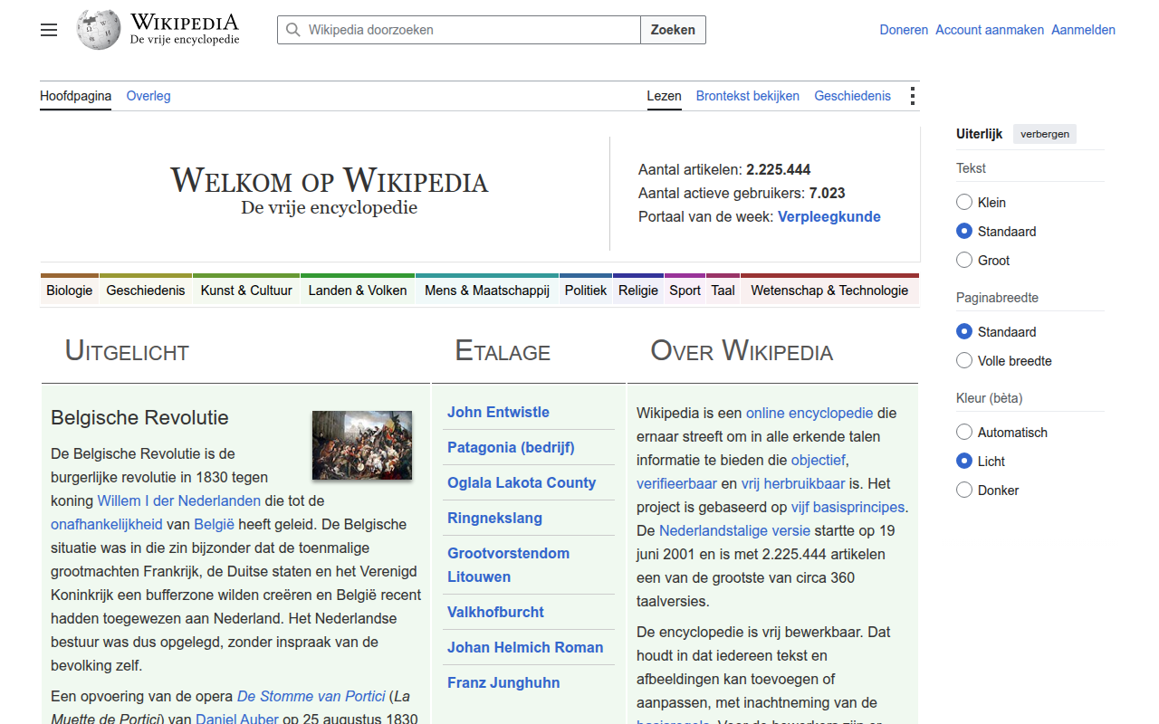Hide the Uiterlijk panel with verbergen

pos(1045,134)
